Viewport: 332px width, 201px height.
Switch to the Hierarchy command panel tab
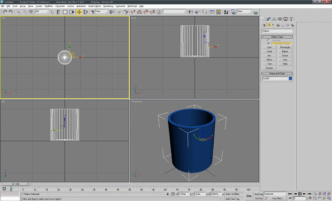click(274, 19)
